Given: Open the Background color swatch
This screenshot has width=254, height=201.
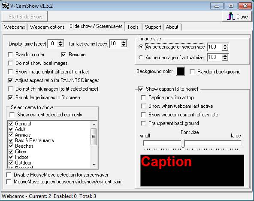Looking at the screenshot, I should 181,71.
